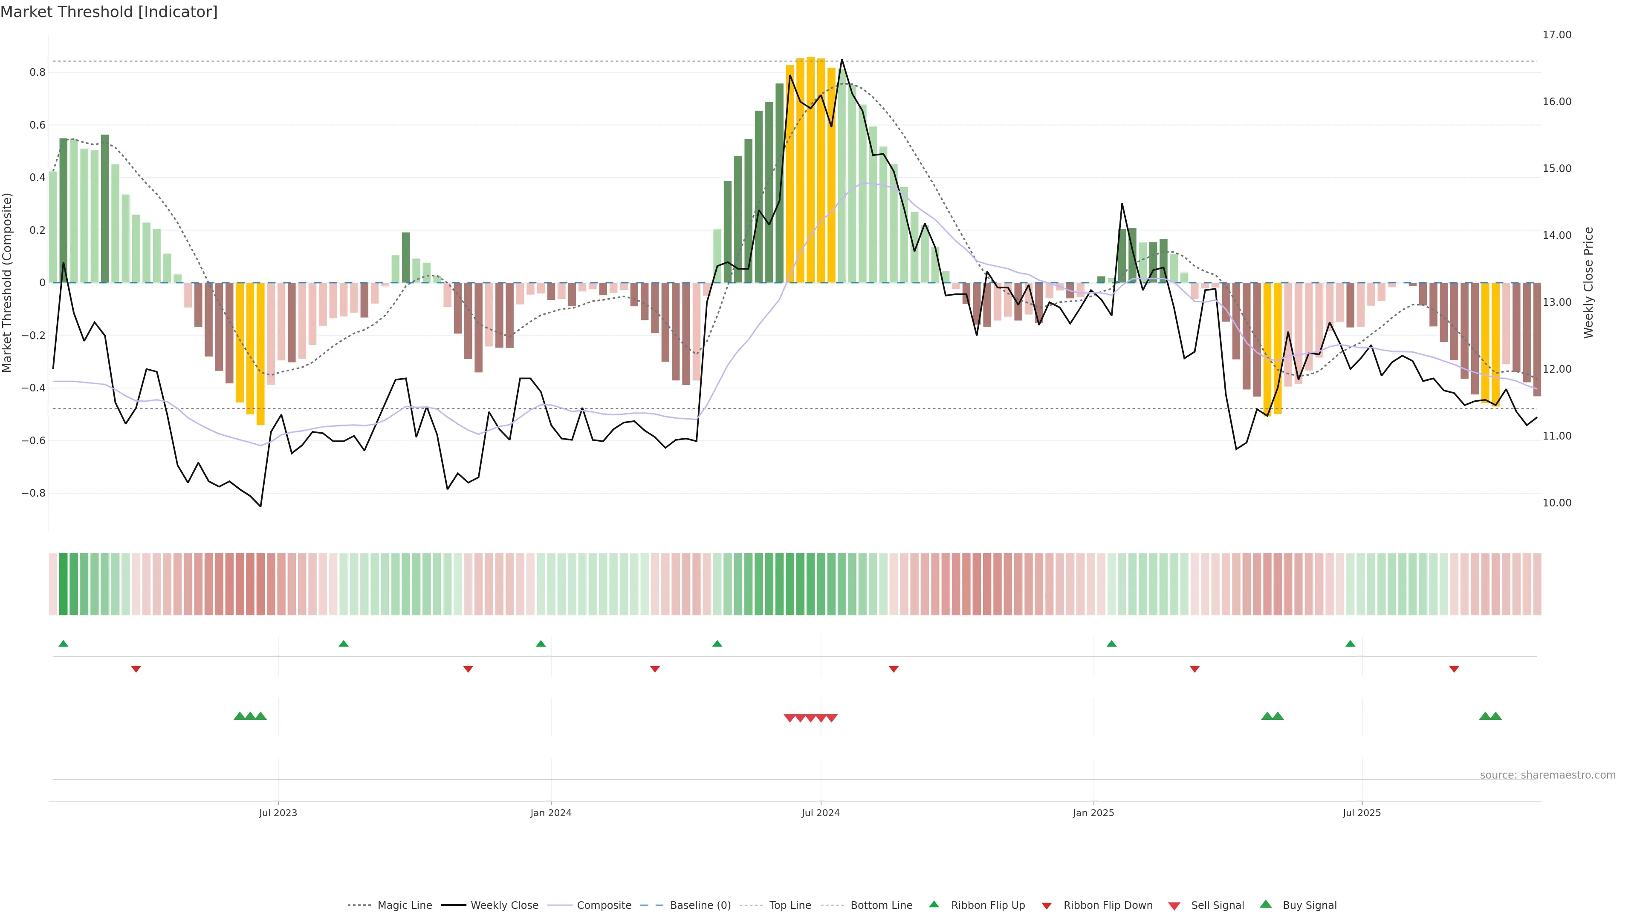Hide the Composite line via legend
This screenshot has height=920, width=1637.
[x=604, y=906]
